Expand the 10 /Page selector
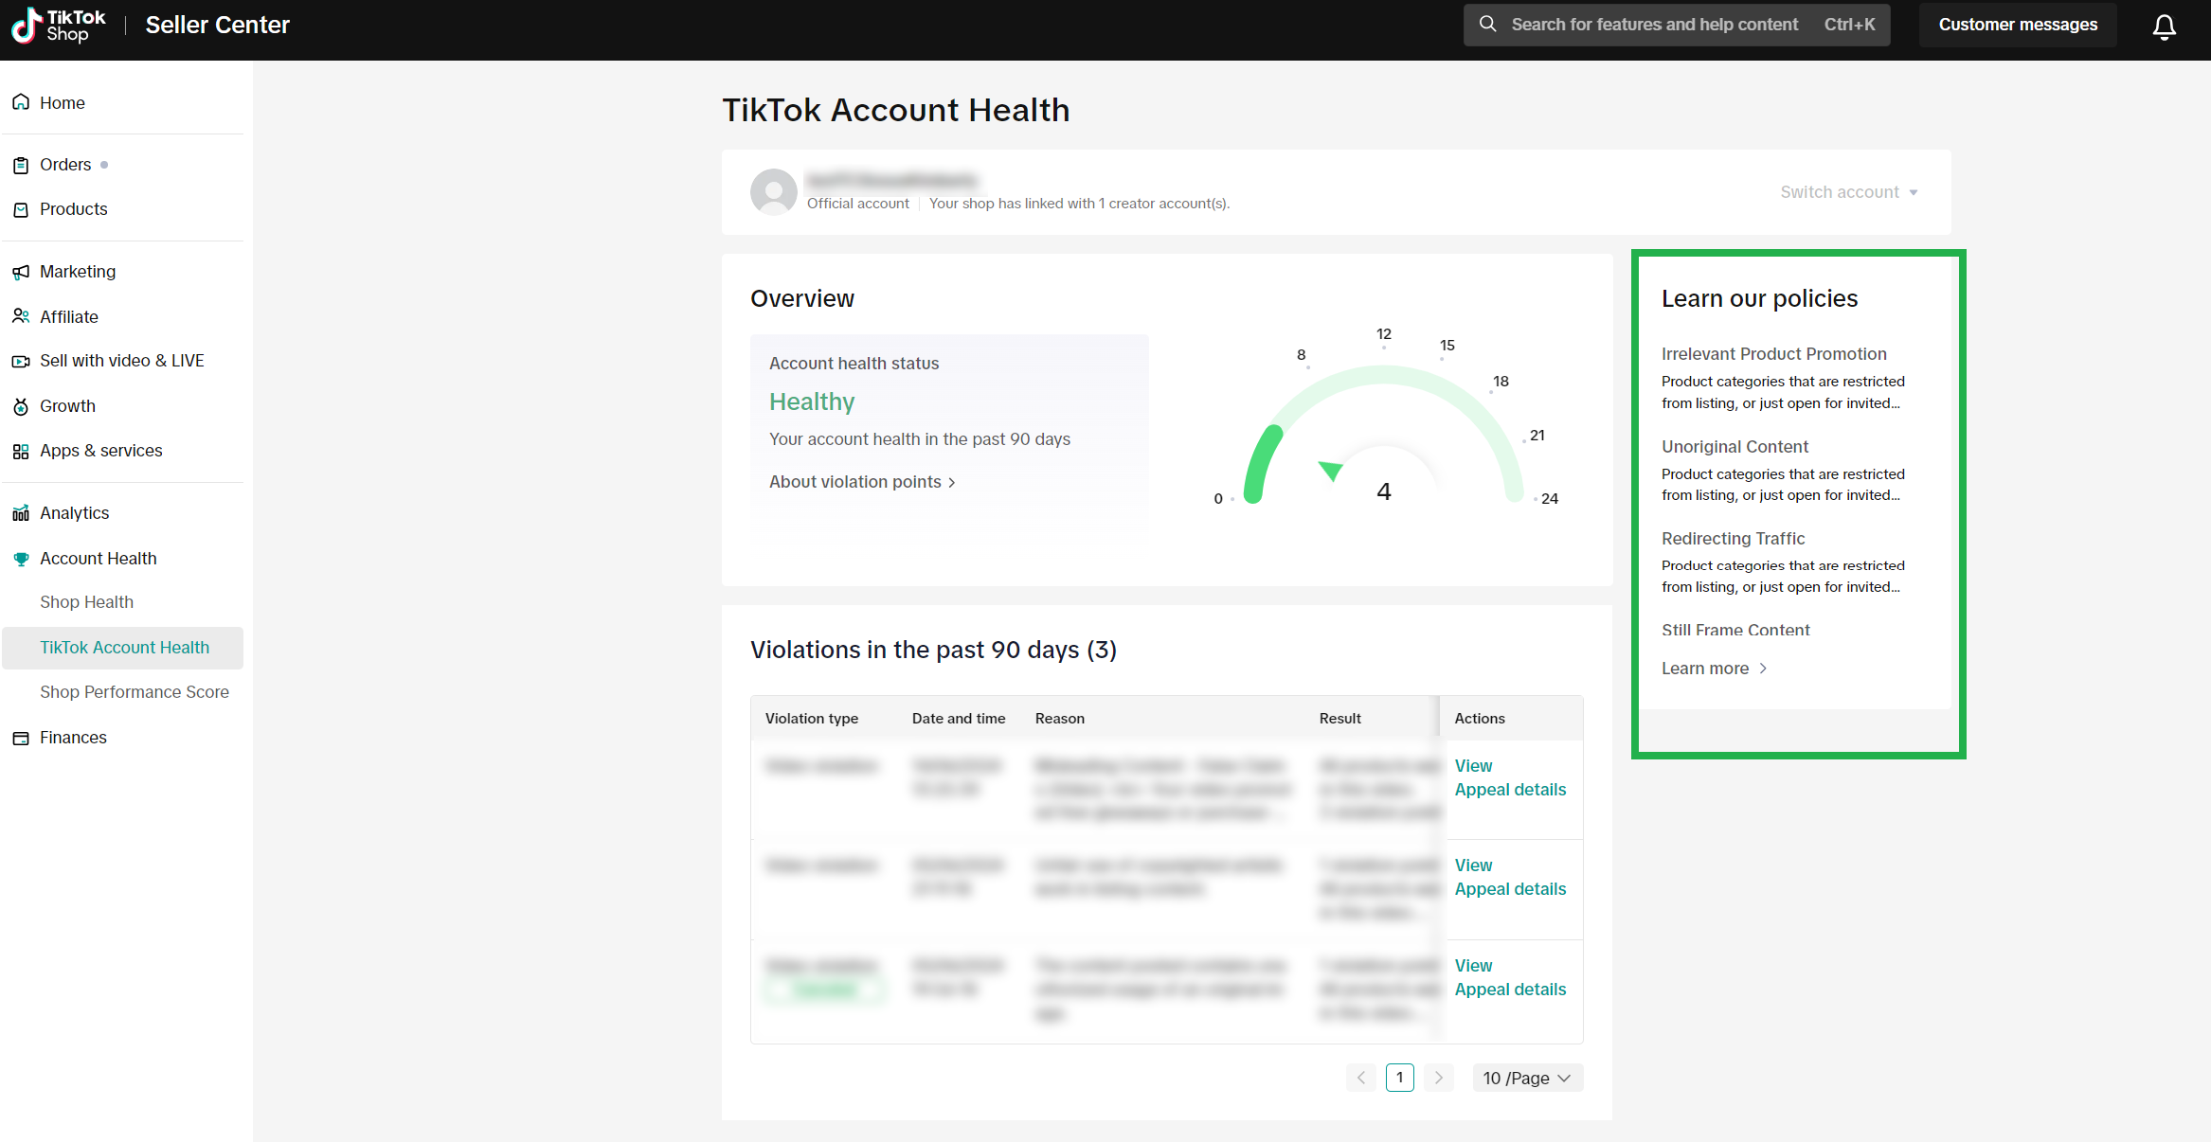The width and height of the screenshot is (2211, 1142). click(x=1526, y=1078)
